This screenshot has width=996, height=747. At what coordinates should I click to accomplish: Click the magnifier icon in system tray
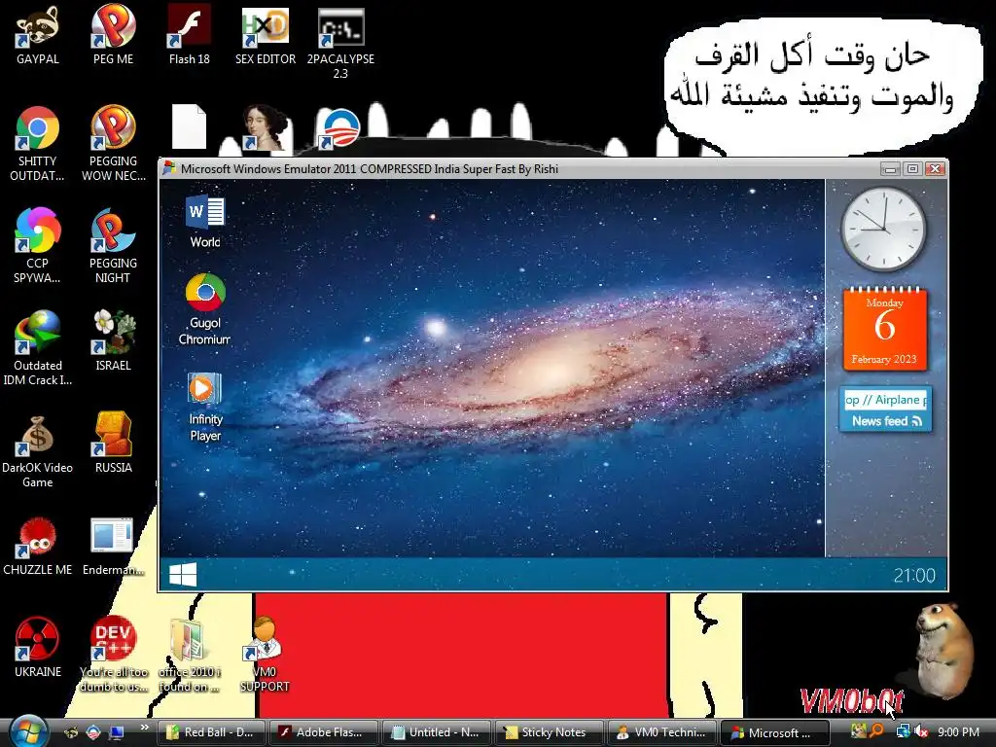pos(877,731)
